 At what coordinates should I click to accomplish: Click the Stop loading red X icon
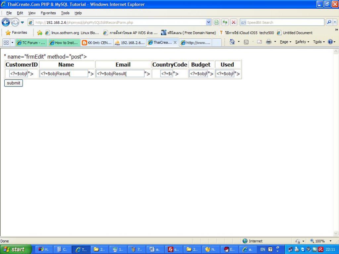click(x=233, y=22)
